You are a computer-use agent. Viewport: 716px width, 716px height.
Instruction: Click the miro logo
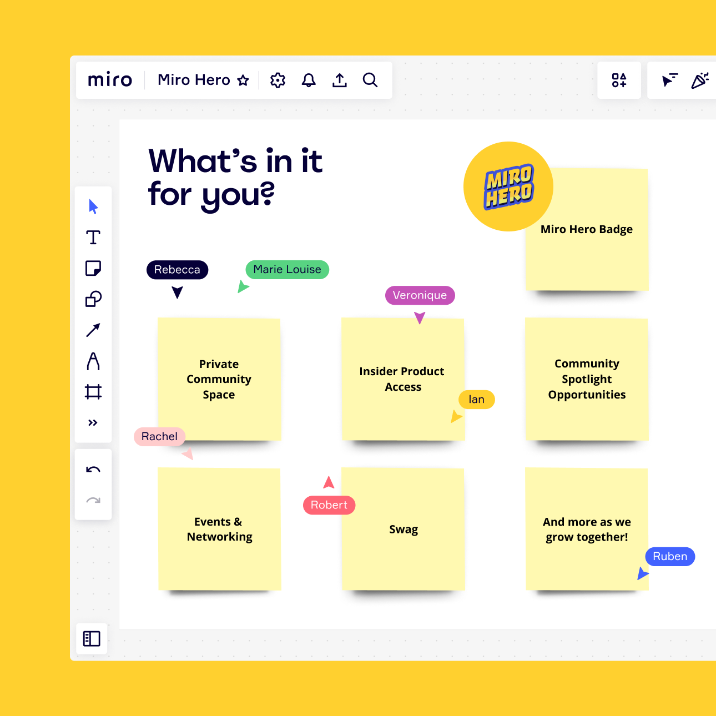pyautogui.click(x=110, y=80)
